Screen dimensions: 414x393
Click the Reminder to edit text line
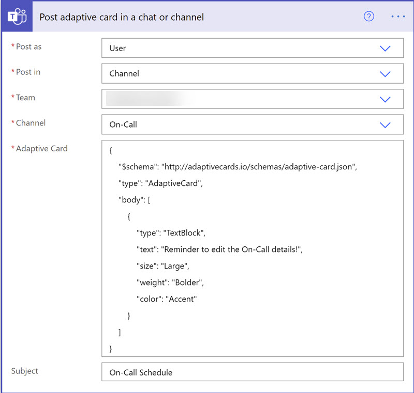pyautogui.click(x=219, y=249)
